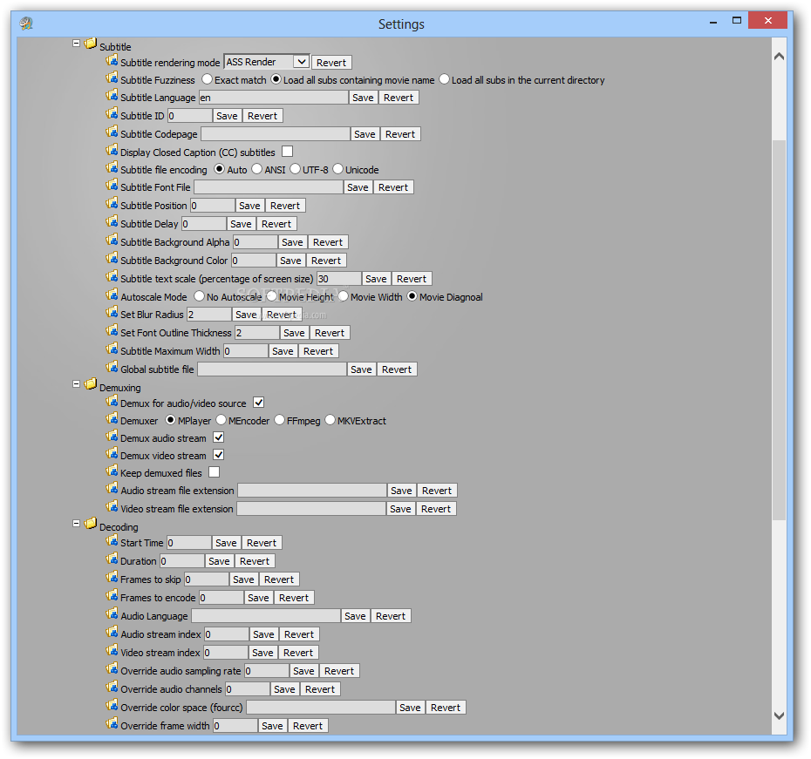
Task: Click the application icon in the title bar
Action: 26,24
